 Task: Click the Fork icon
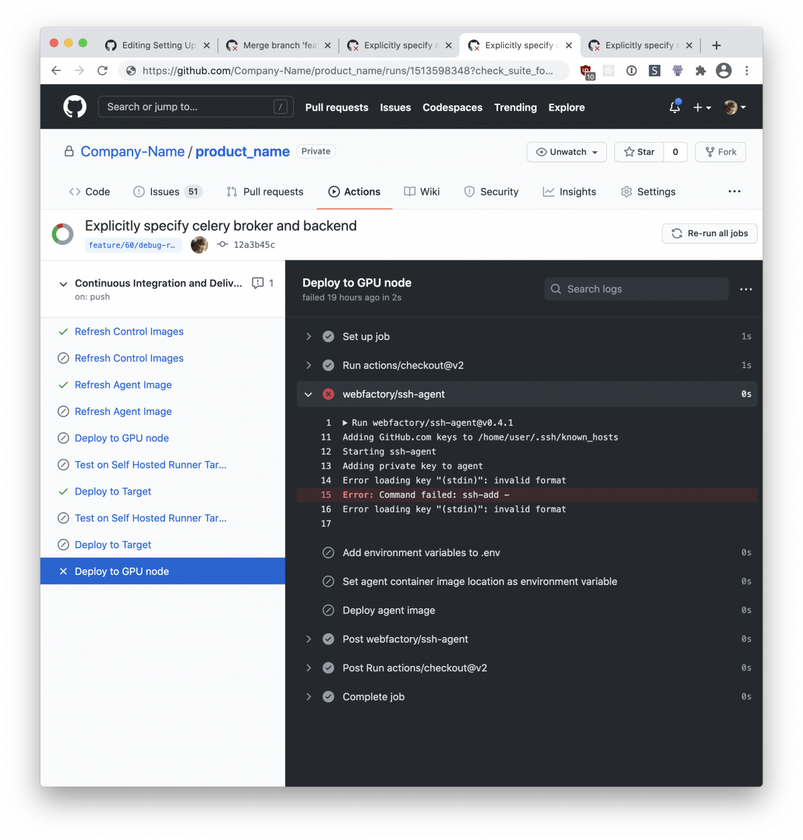tap(711, 152)
